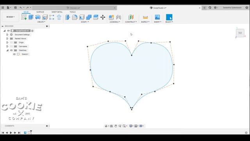This screenshot has height=141, width=250.
Task: Select the Revolve tool
Action: [38, 17]
